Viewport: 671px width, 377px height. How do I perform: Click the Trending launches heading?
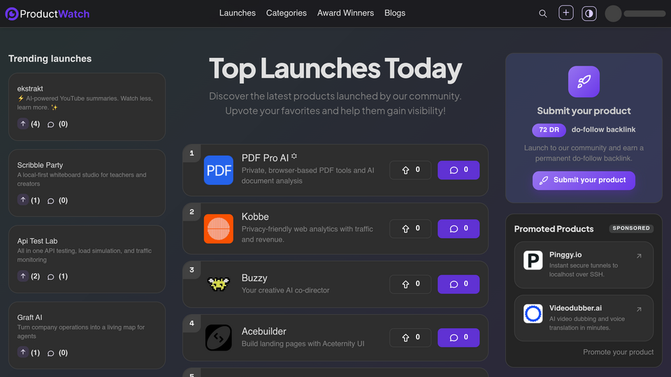pos(50,59)
